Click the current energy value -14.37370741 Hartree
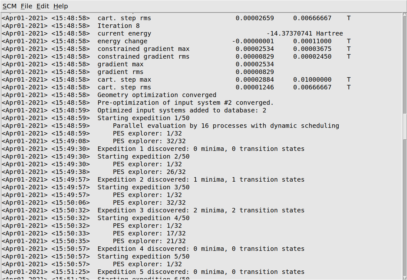 click(x=304, y=34)
